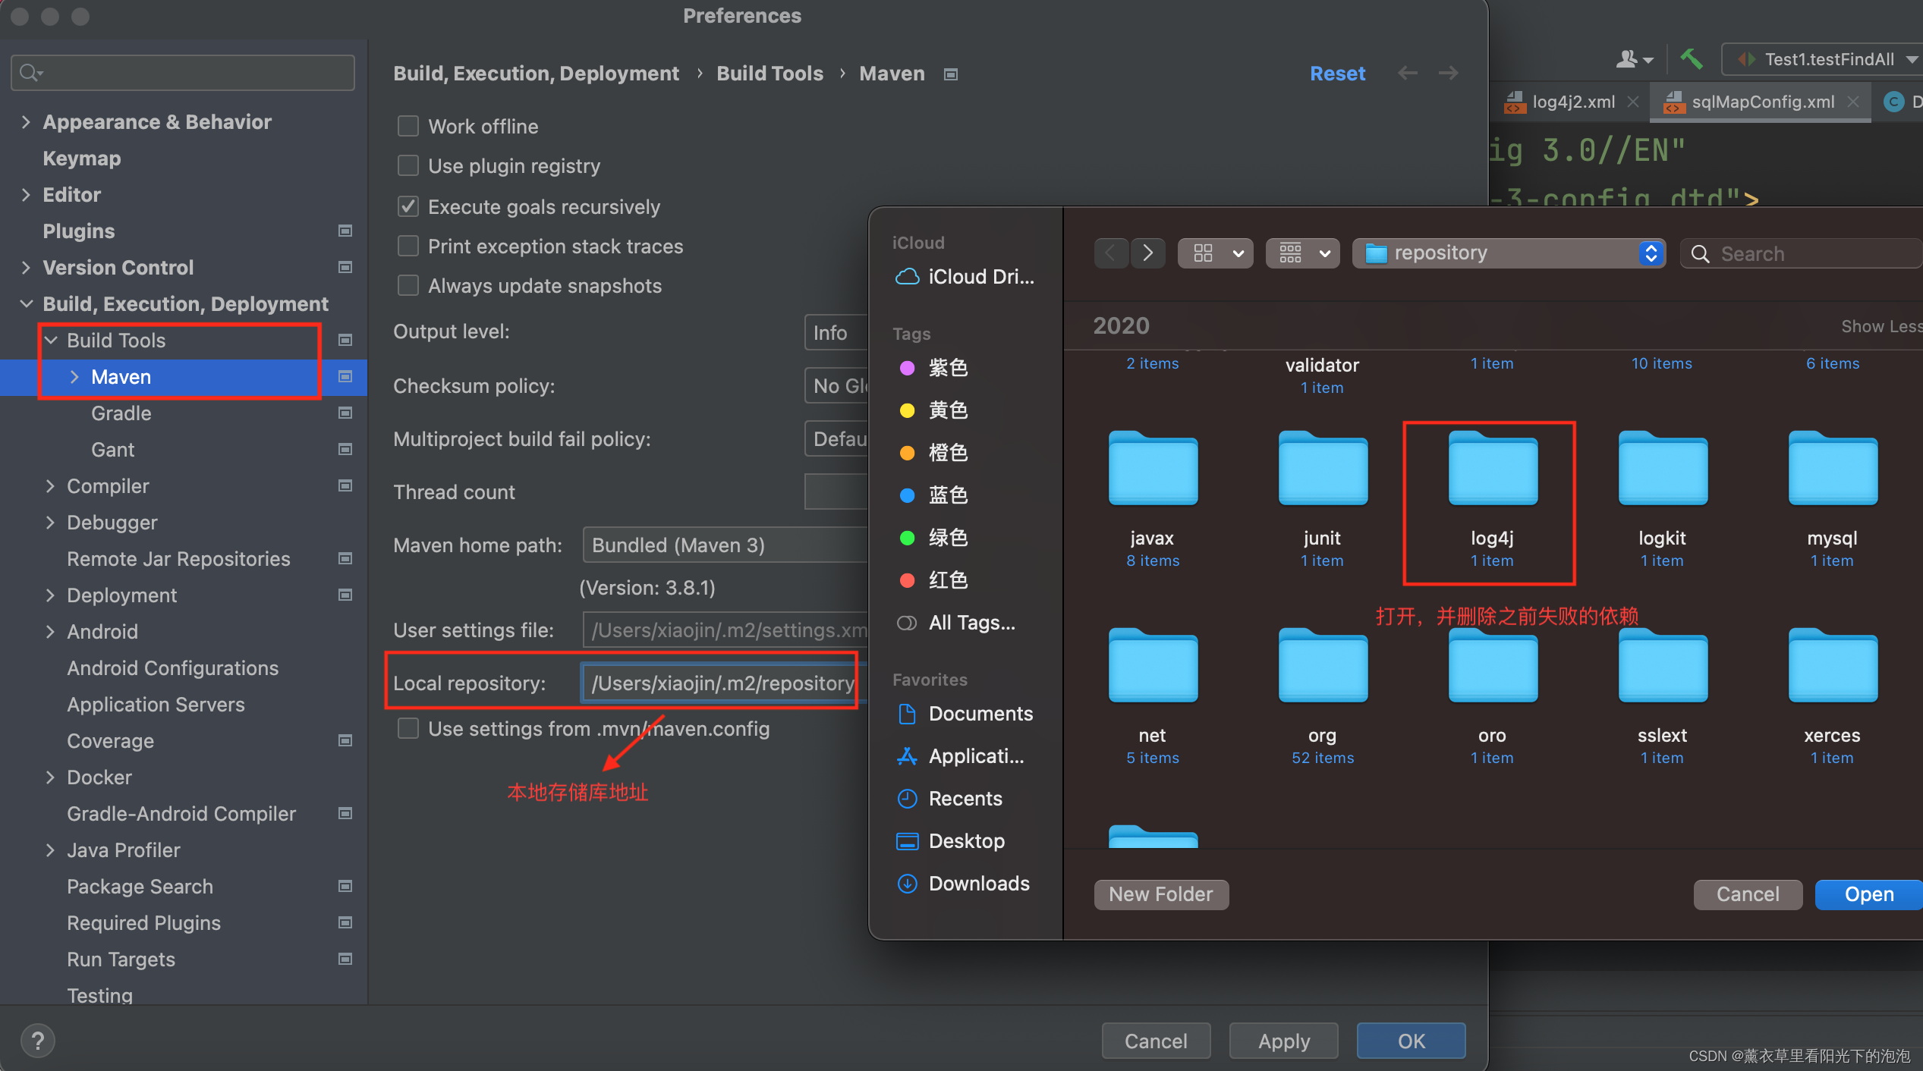This screenshot has height=1071, width=1923.
Task: Check Always update snapshots
Action: [408, 285]
